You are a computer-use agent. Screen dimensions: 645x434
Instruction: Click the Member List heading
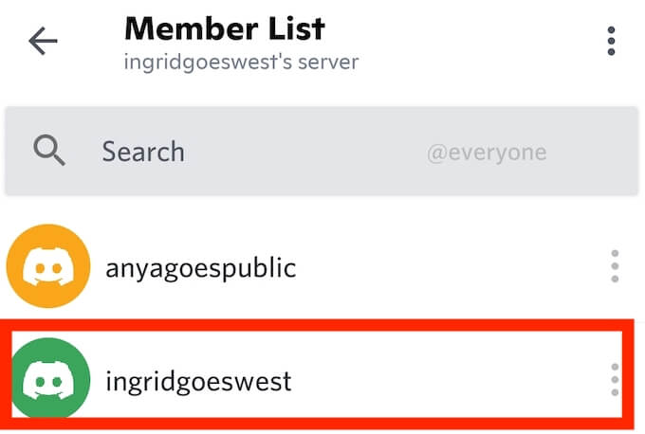(224, 29)
